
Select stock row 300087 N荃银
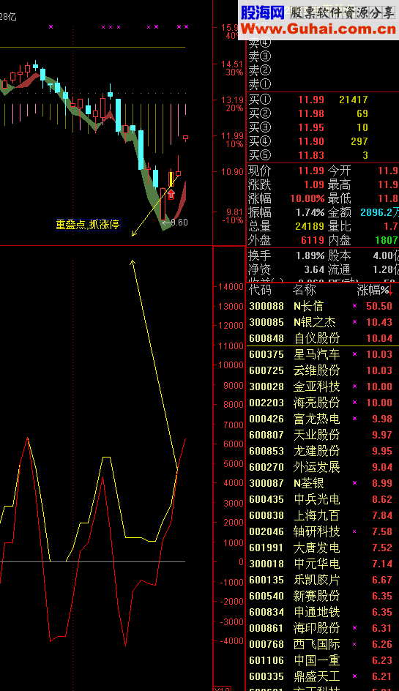click(x=322, y=483)
